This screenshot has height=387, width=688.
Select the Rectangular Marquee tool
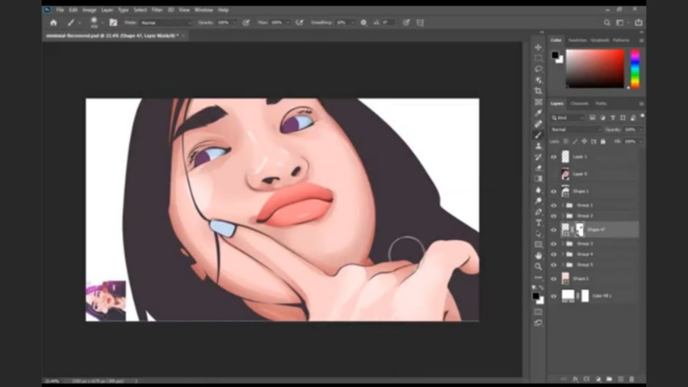538,58
